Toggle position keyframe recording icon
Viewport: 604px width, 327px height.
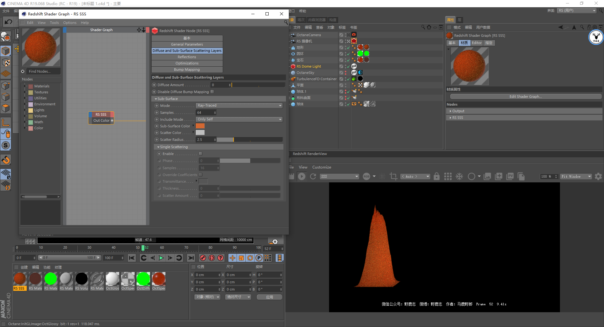click(232, 258)
